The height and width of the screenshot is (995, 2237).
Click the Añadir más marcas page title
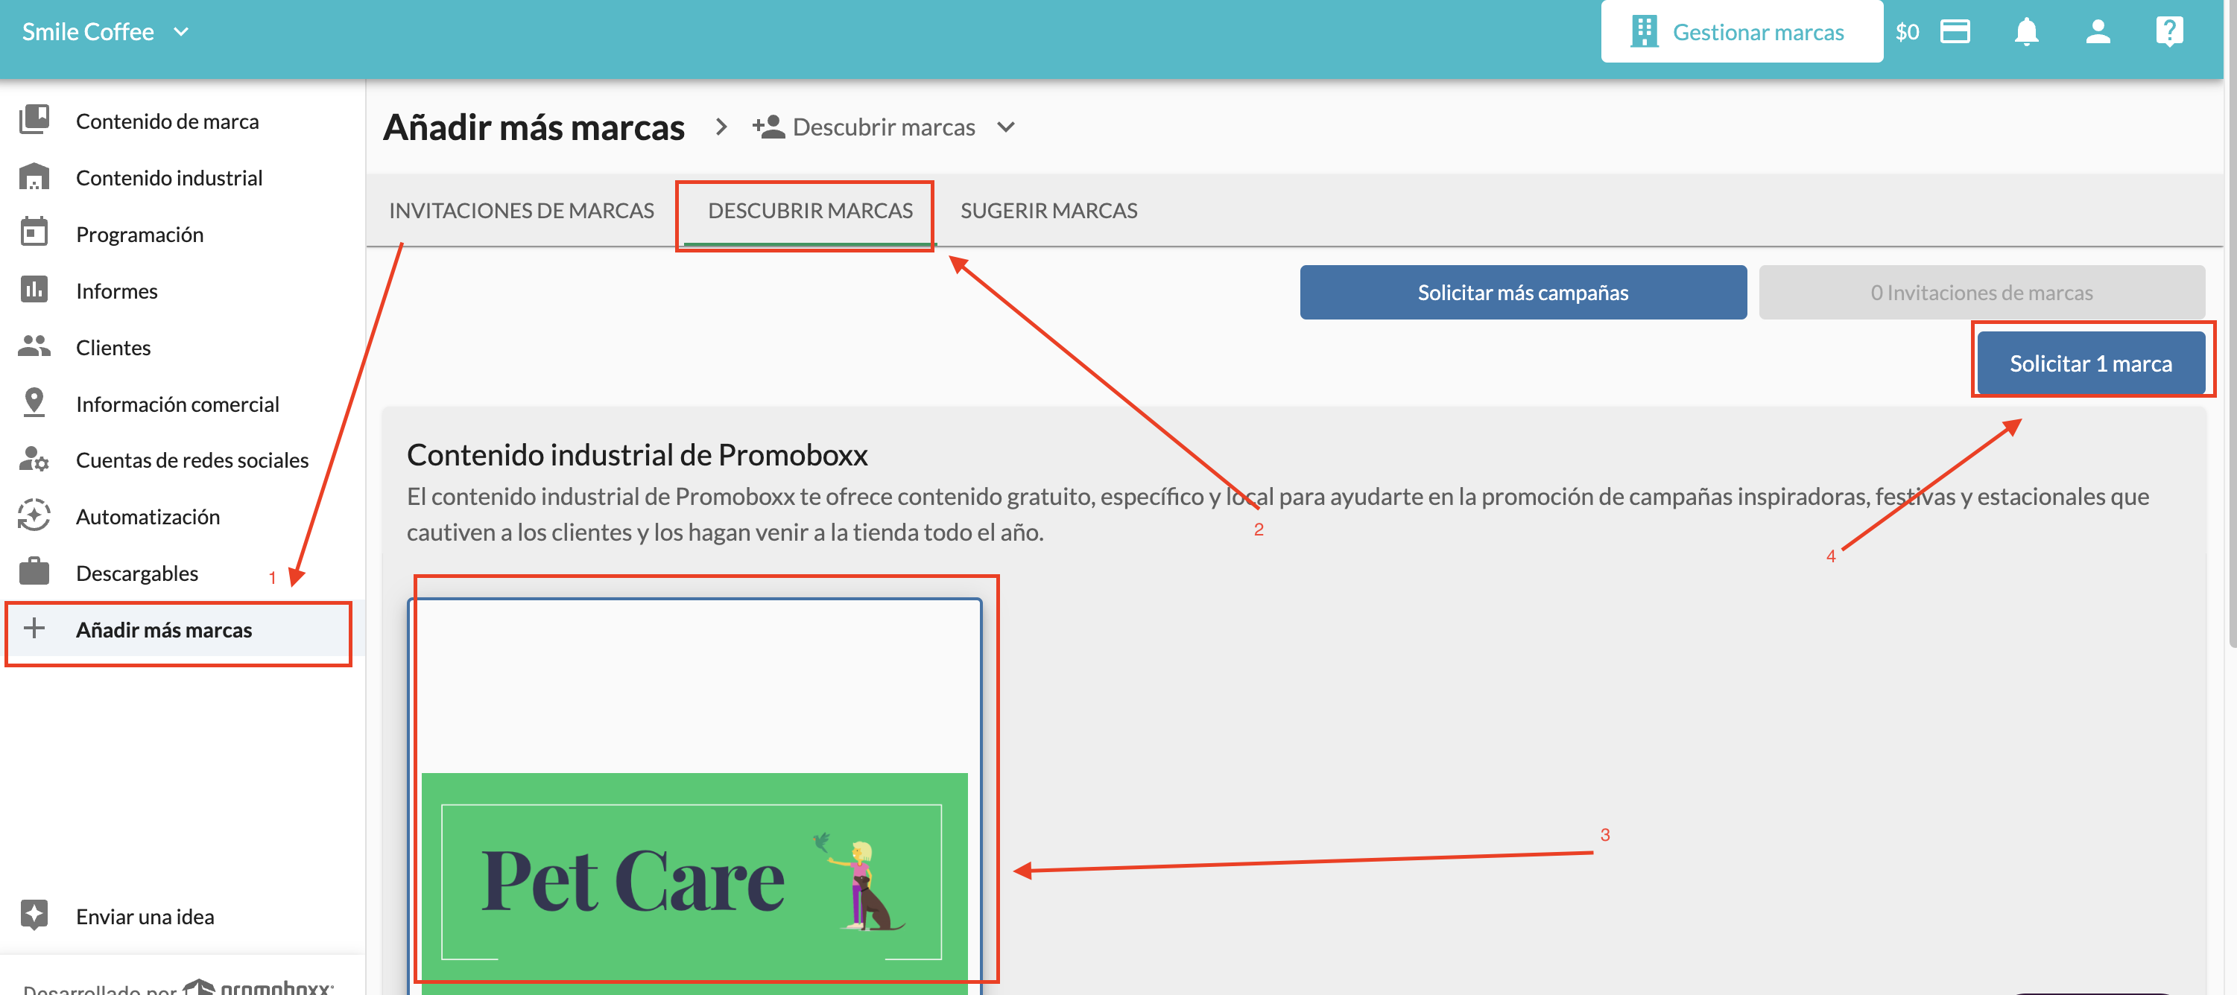pos(534,127)
